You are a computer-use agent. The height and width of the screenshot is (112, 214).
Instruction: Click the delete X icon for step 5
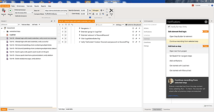(139, 42)
